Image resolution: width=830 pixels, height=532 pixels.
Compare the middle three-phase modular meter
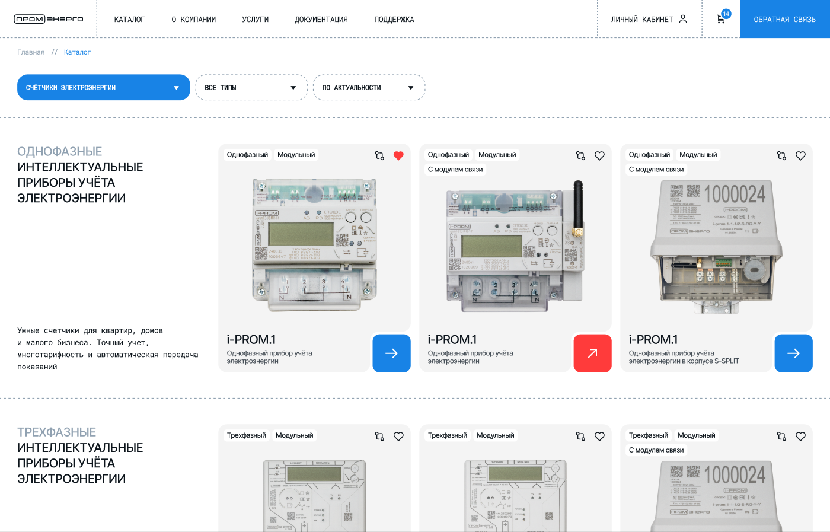pyautogui.click(x=580, y=436)
